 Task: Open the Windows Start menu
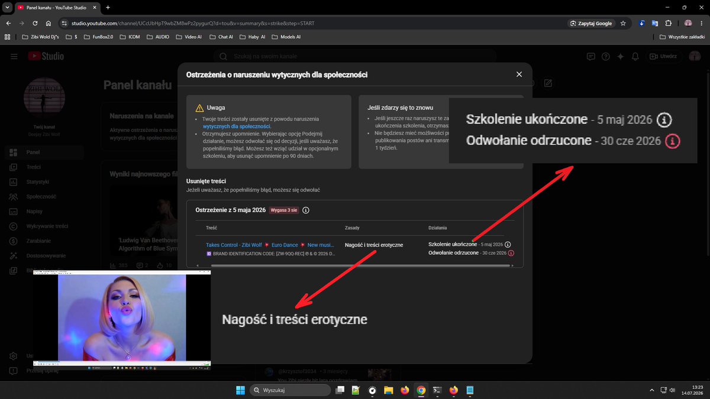[240, 390]
